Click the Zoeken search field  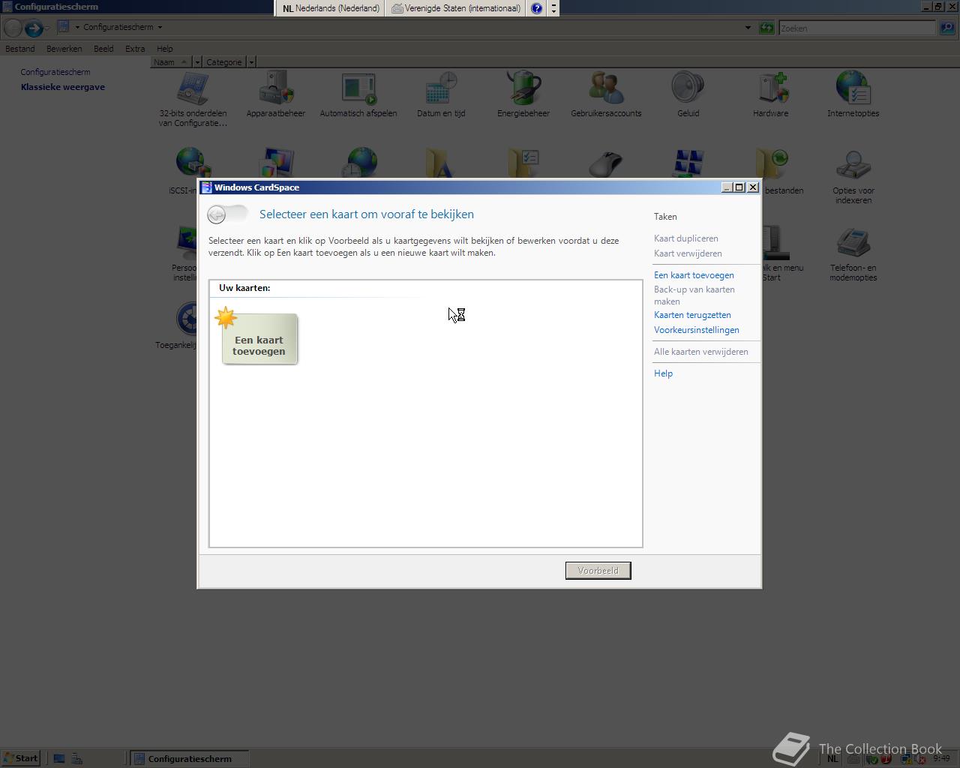point(856,28)
